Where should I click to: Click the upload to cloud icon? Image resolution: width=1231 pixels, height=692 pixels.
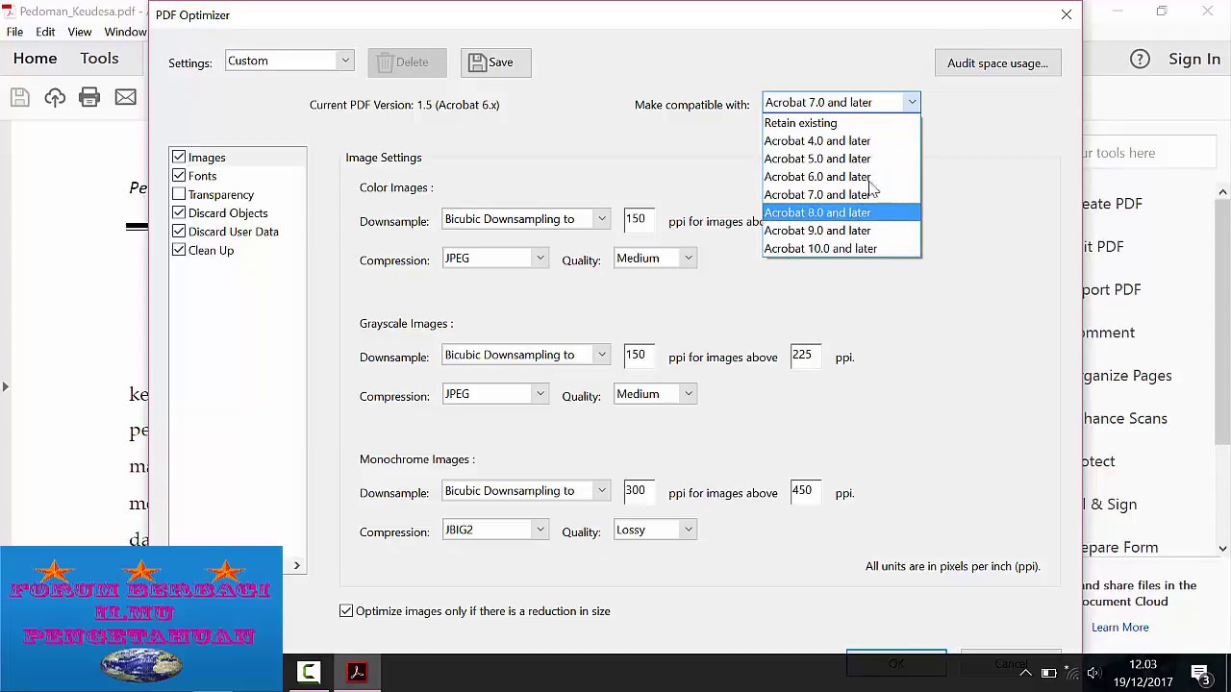[55, 97]
